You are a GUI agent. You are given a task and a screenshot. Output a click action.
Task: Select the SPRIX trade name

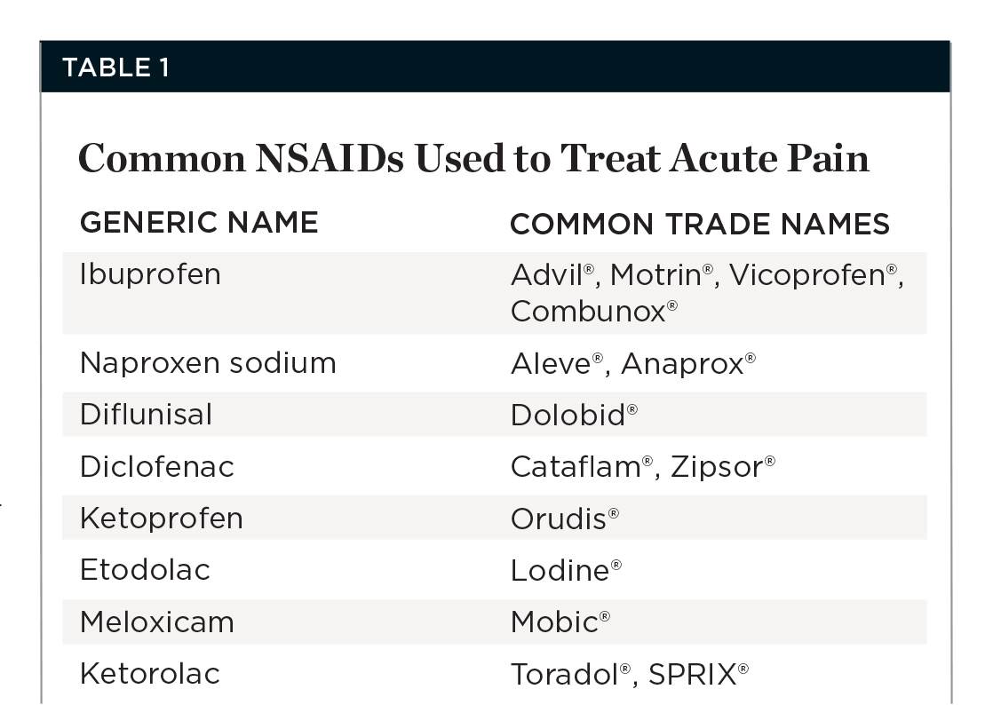(x=694, y=675)
